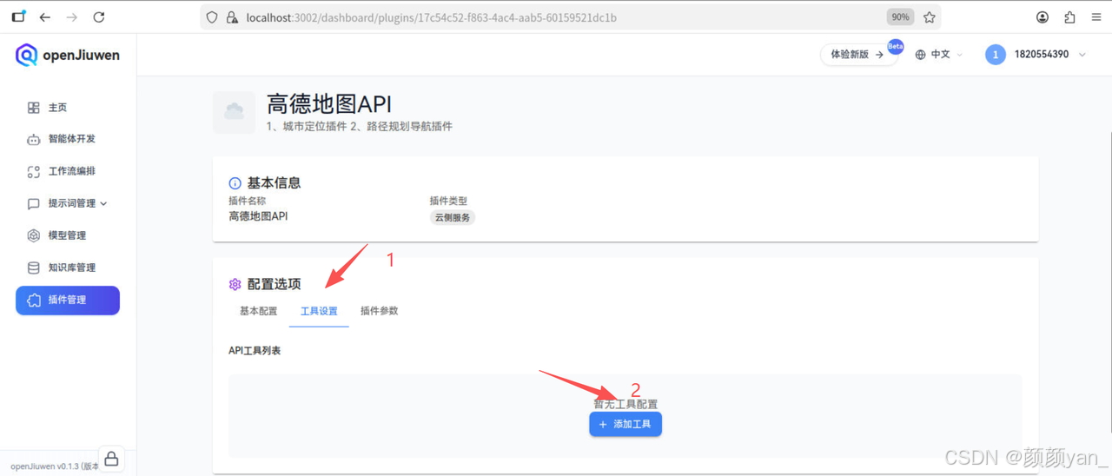Open the browser sidebar panel icon
Screen dimensions: 1112x476
(x=18, y=17)
